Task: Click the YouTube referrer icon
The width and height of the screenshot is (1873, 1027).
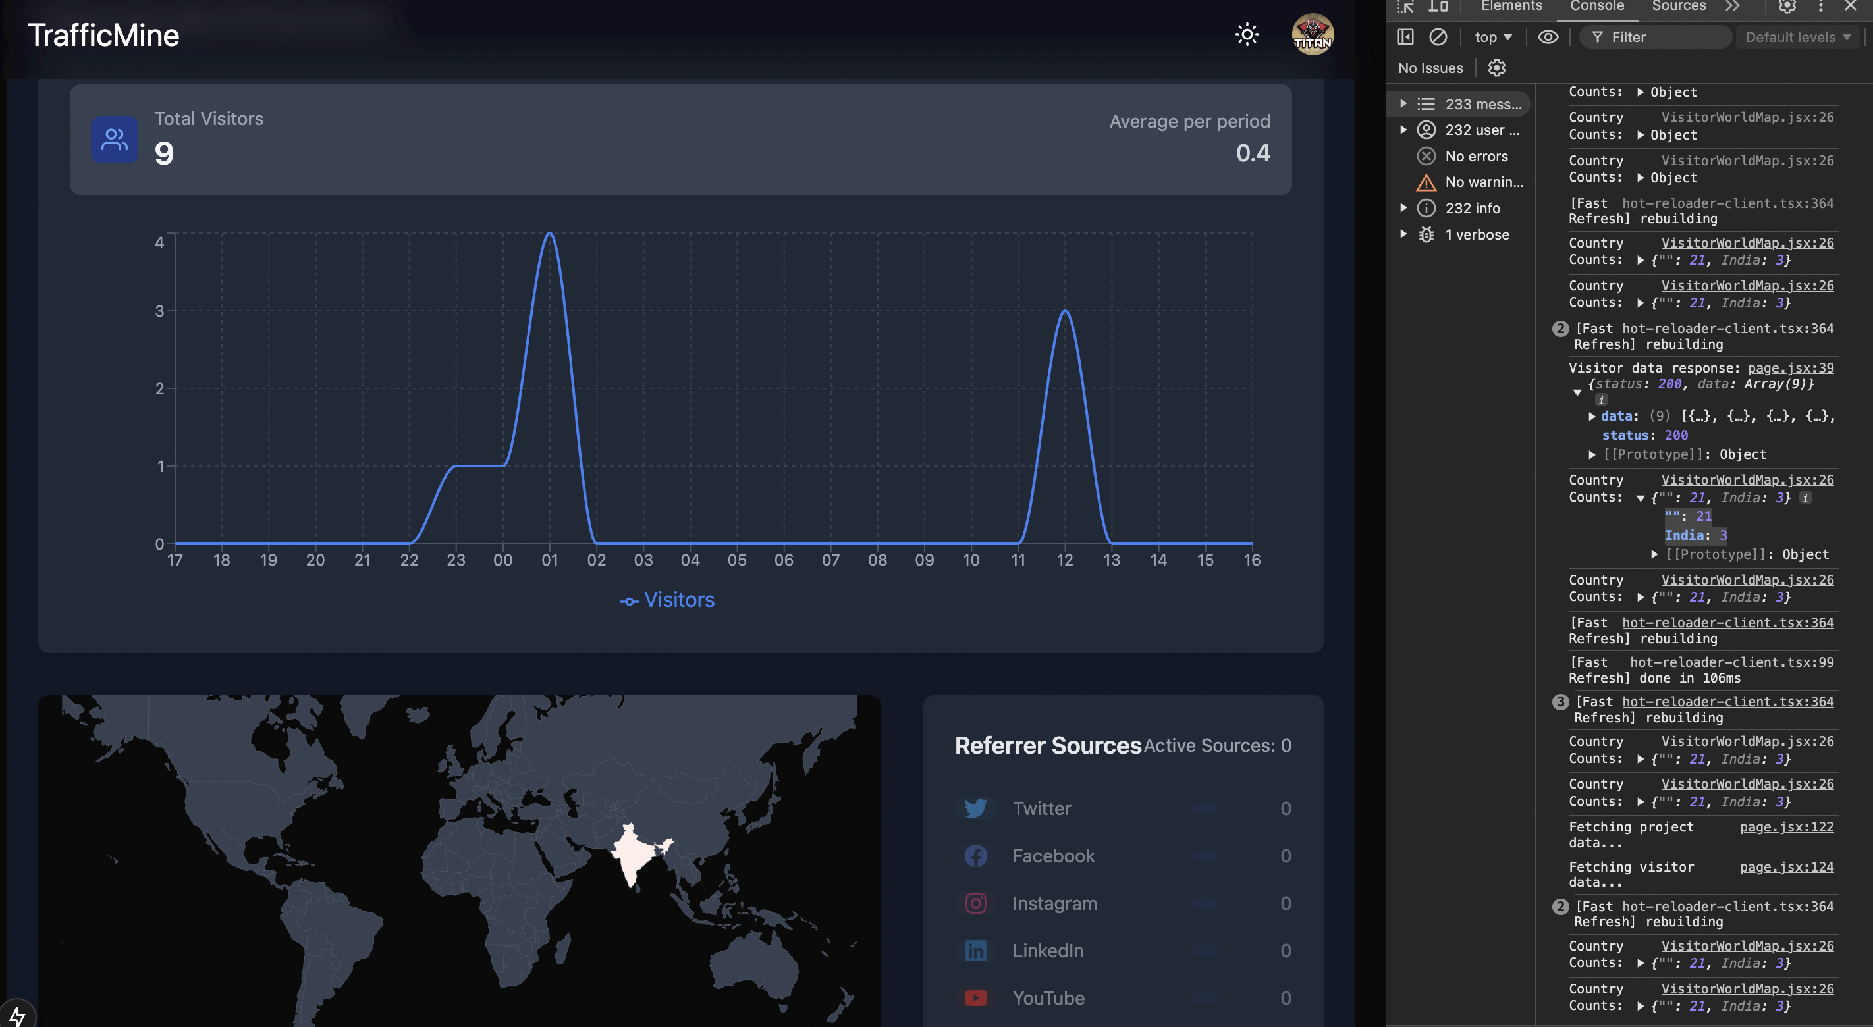Action: point(975,998)
